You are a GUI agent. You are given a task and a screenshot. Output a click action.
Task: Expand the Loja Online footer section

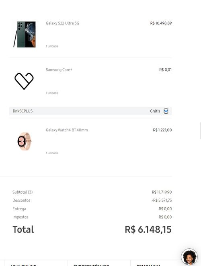click(23, 265)
